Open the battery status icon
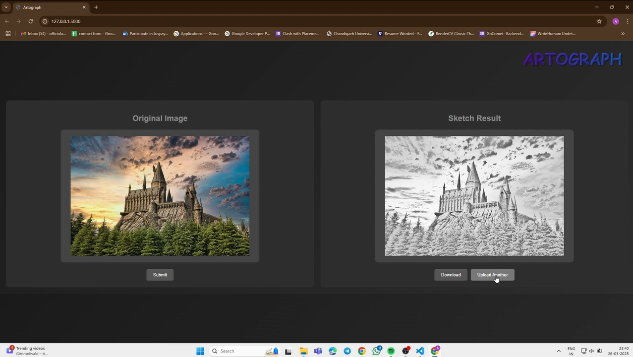This screenshot has width=633, height=357. click(599, 351)
